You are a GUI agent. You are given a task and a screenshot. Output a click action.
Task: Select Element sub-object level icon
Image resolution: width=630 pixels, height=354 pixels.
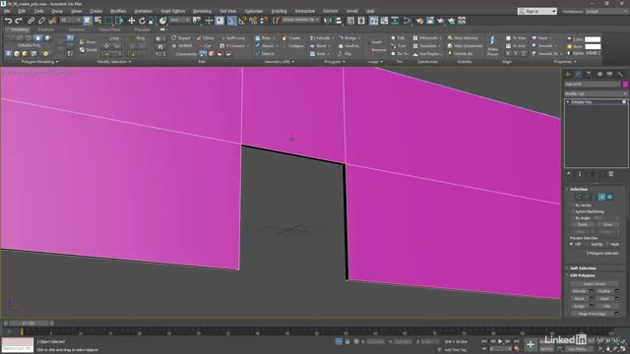(610, 197)
